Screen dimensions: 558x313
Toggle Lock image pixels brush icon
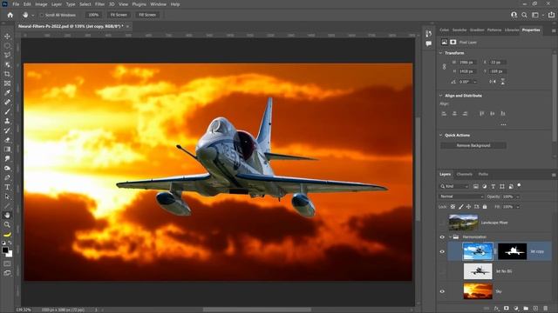pos(461,207)
